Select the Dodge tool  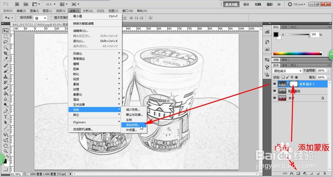[x=6, y=104]
